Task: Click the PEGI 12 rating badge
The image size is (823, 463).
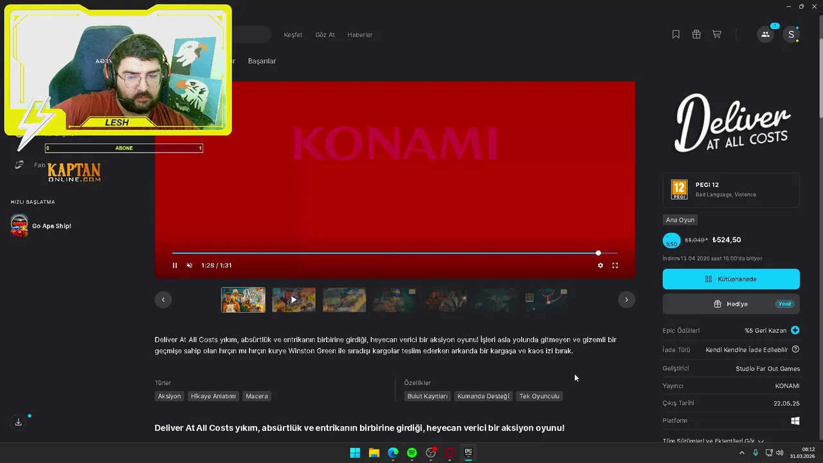Action: coord(680,190)
